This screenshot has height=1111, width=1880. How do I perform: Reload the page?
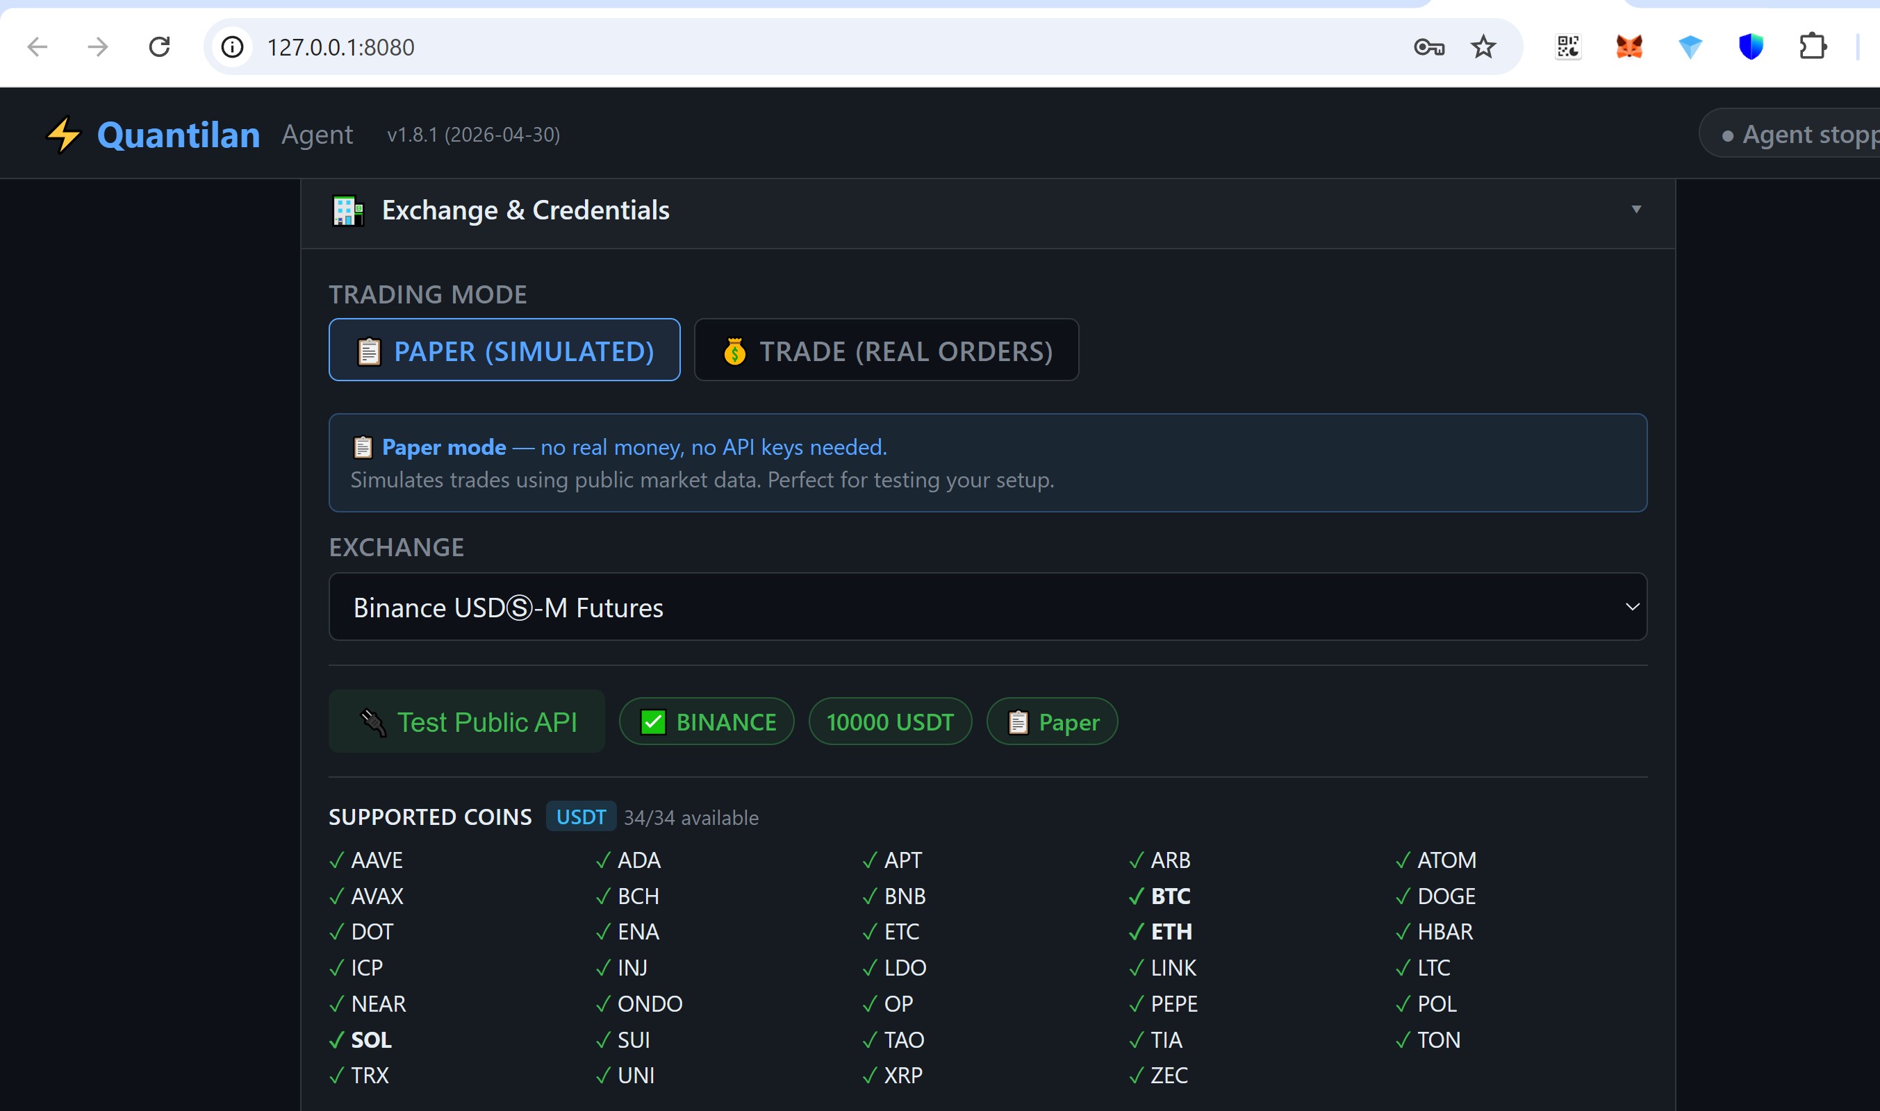(x=160, y=47)
